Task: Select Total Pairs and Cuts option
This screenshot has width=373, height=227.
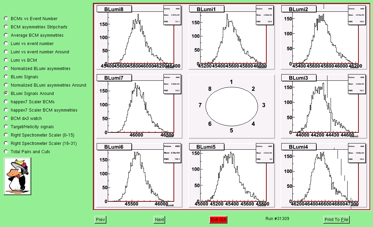Action: pos(6,151)
